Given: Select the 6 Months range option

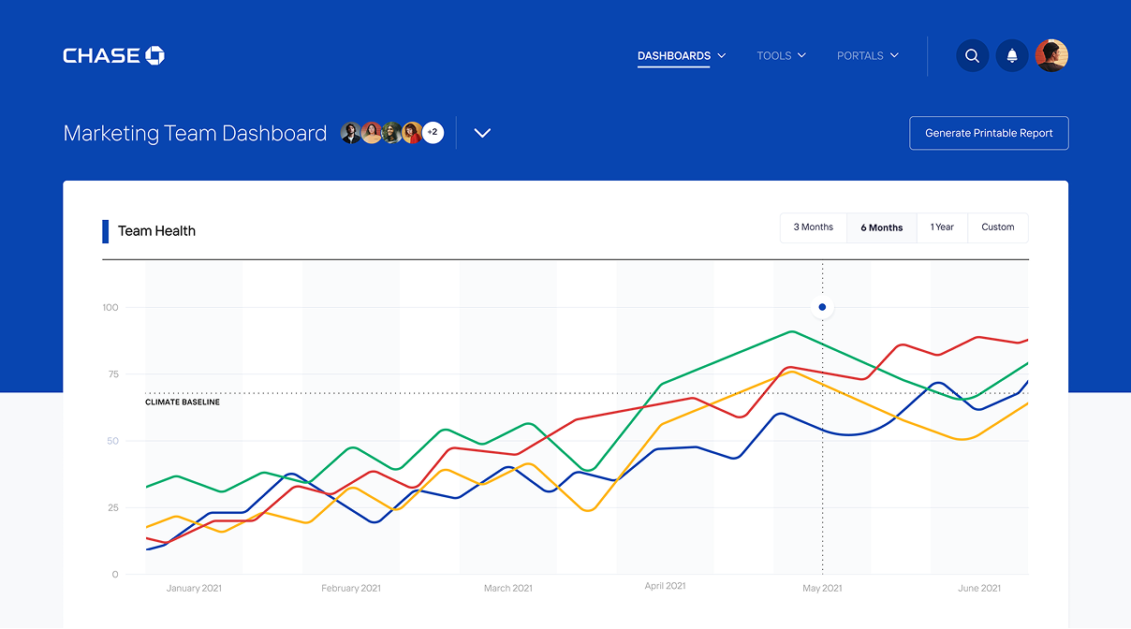Looking at the screenshot, I should pyautogui.click(x=881, y=227).
